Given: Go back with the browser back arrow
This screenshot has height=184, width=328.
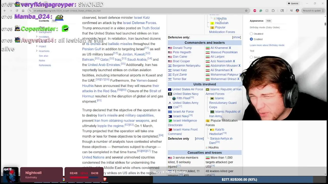Looking at the screenshot, I should pyautogui.click(x=5, y=10).
